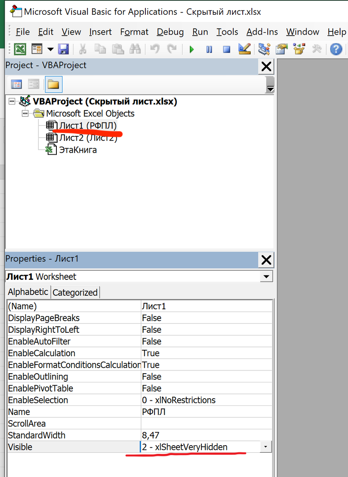
Task: Open the Add-Ins menu
Action: coord(262,32)
